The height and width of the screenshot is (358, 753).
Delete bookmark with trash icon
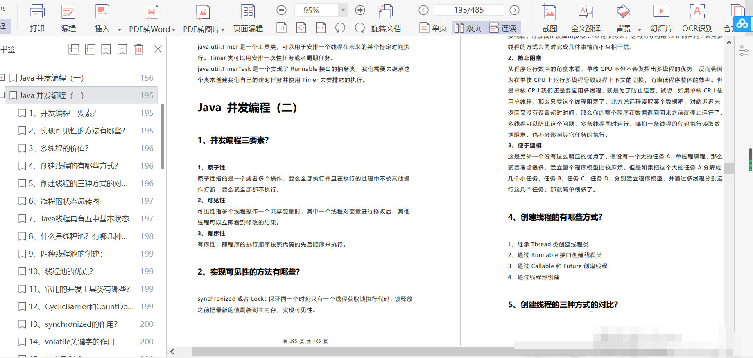tap(139, 50)
